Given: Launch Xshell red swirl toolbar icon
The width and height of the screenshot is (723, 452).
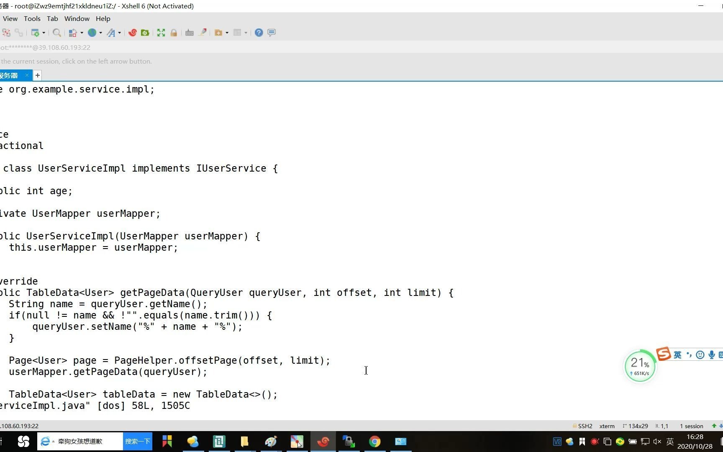Looking at the screenshot, I should coord(133,33).
